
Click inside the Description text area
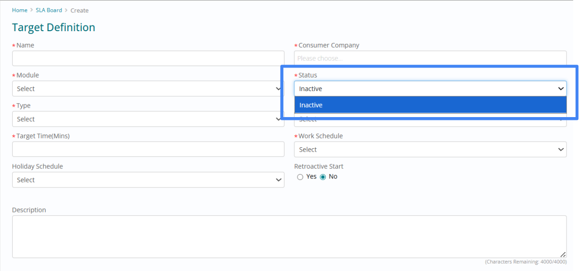point(289,237)
